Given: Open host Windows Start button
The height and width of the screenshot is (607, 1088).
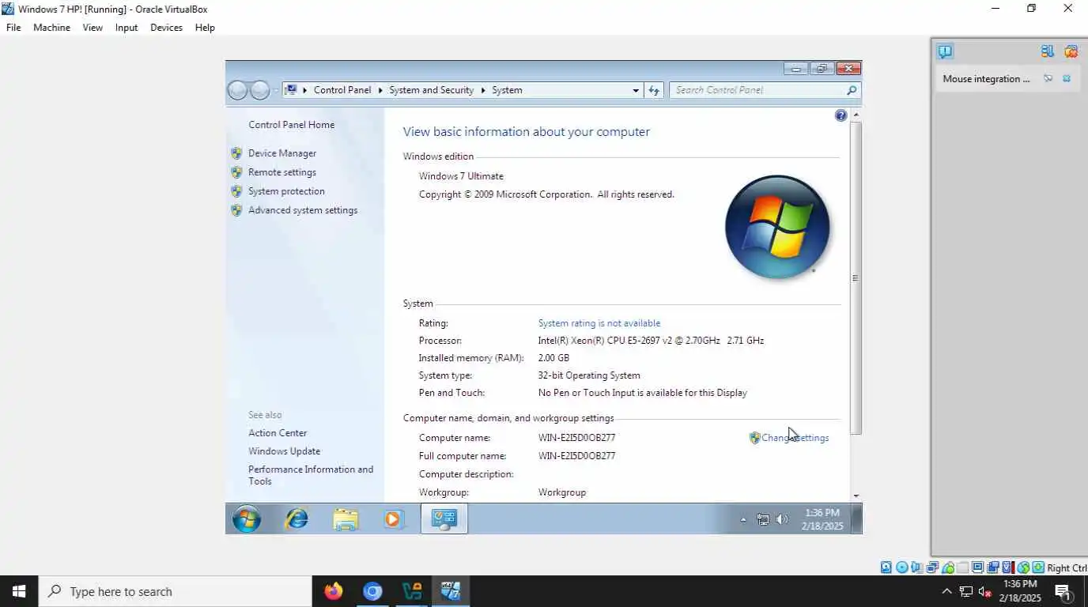Looking at the screenshot, I should click(19, 591).
